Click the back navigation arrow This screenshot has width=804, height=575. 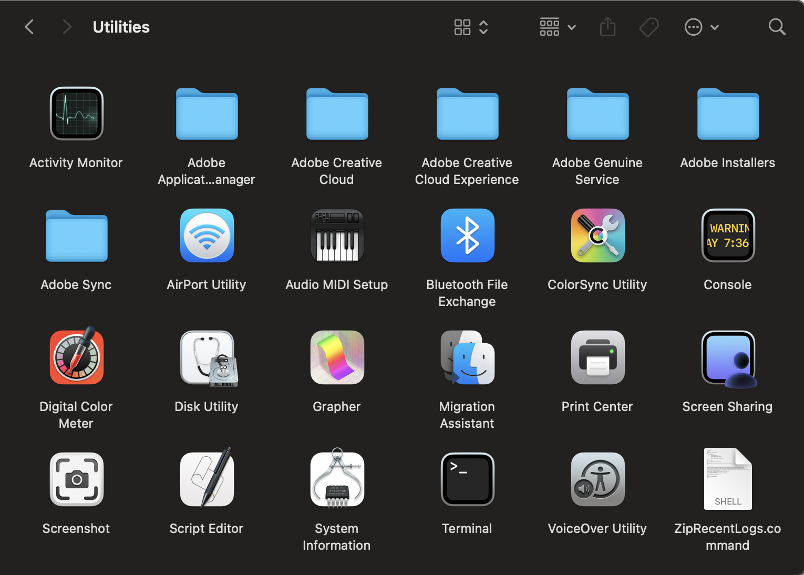[29, 27]
